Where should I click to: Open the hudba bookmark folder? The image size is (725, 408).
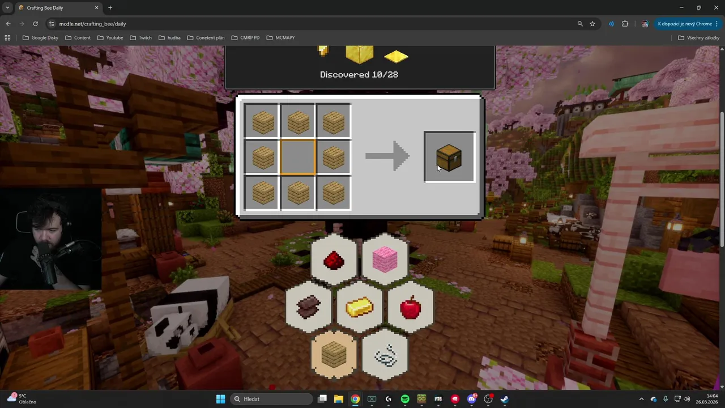[x=169, y=37]
